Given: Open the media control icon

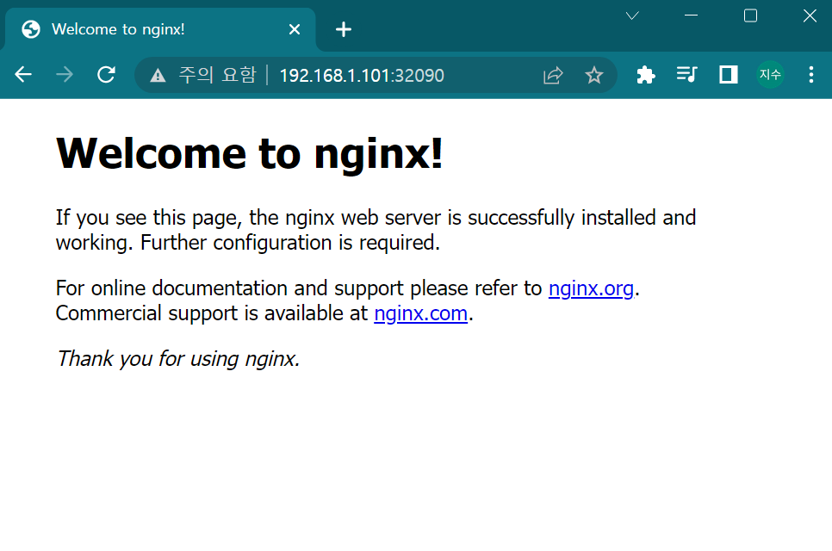Looking at the screenshot, I should coord(686,74).
